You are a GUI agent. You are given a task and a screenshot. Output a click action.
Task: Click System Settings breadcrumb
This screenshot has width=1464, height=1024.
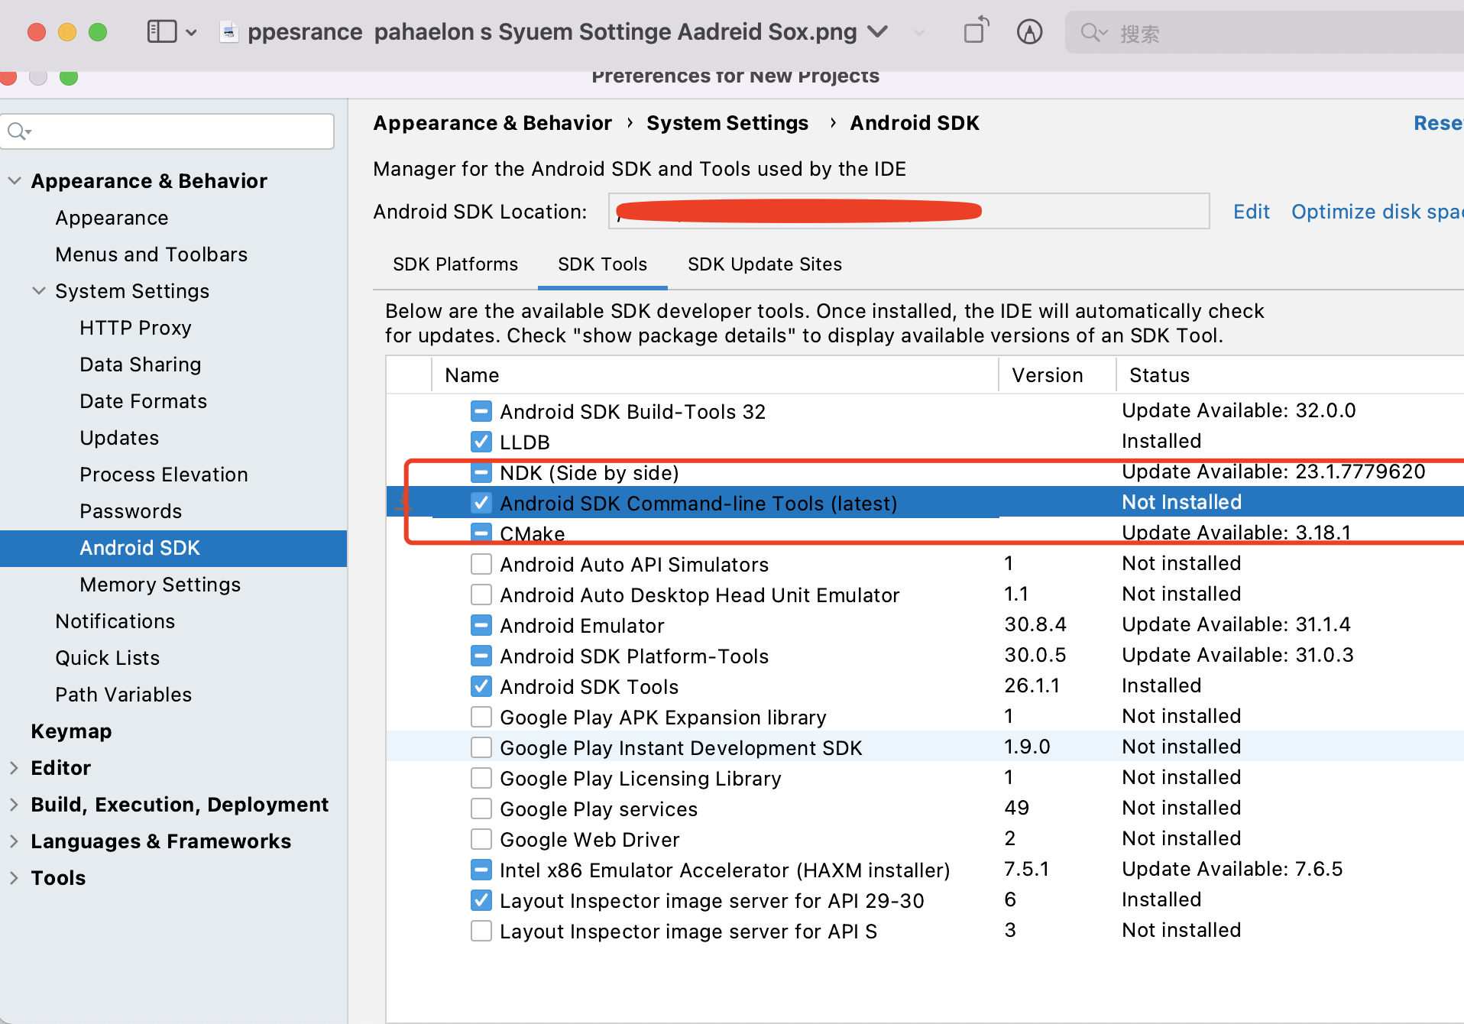(727, 123)
